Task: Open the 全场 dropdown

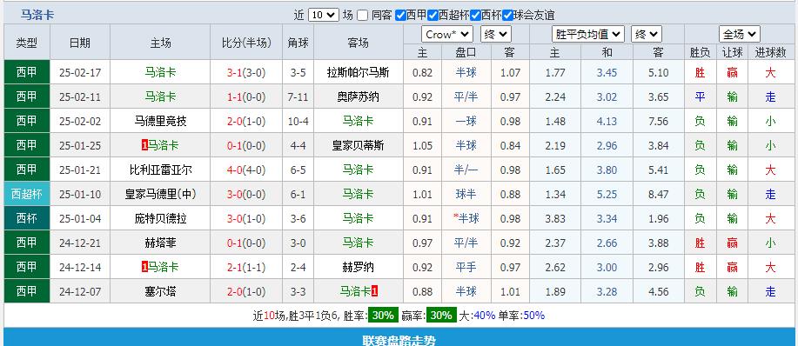Action: 740,35
